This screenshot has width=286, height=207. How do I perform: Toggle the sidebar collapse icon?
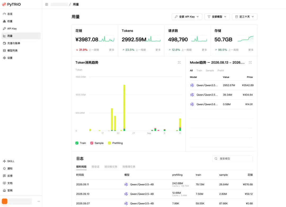[47, 4]
